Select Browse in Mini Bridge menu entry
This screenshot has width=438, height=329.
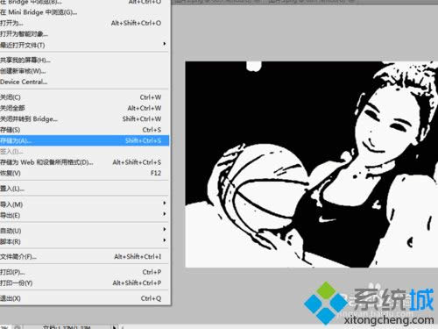pyautogui.click(x=84, y=12)
